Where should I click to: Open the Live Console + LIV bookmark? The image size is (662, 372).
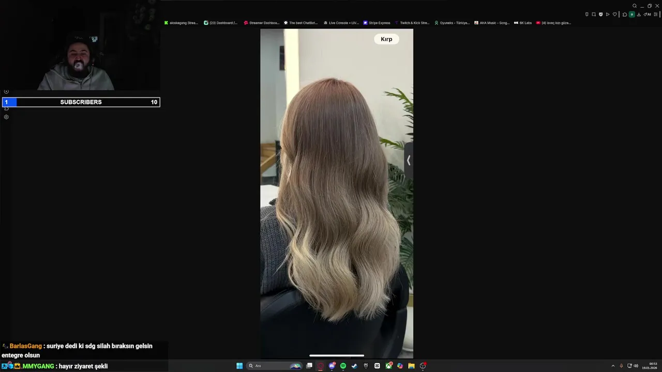click(341, 23)
